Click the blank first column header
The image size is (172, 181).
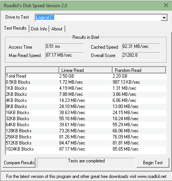tap(32, 70)
